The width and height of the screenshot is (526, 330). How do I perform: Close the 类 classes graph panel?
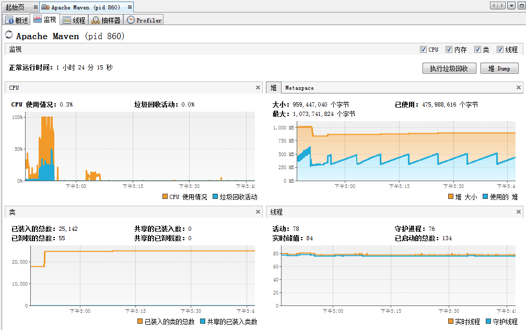click(x=258, y=212)
